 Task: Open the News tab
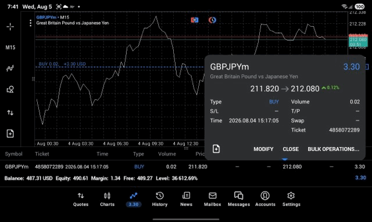(x=186, y=199)
